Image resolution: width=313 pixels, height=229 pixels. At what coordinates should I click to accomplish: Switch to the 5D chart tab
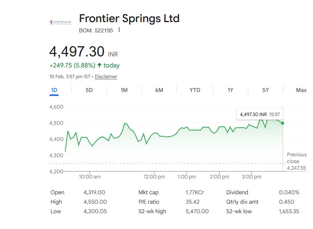click(89, 90)
